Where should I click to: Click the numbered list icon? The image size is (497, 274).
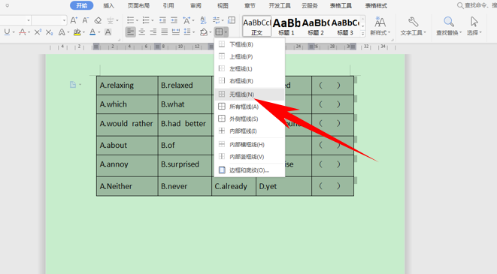pyautogui.click(x=146, y=20)
